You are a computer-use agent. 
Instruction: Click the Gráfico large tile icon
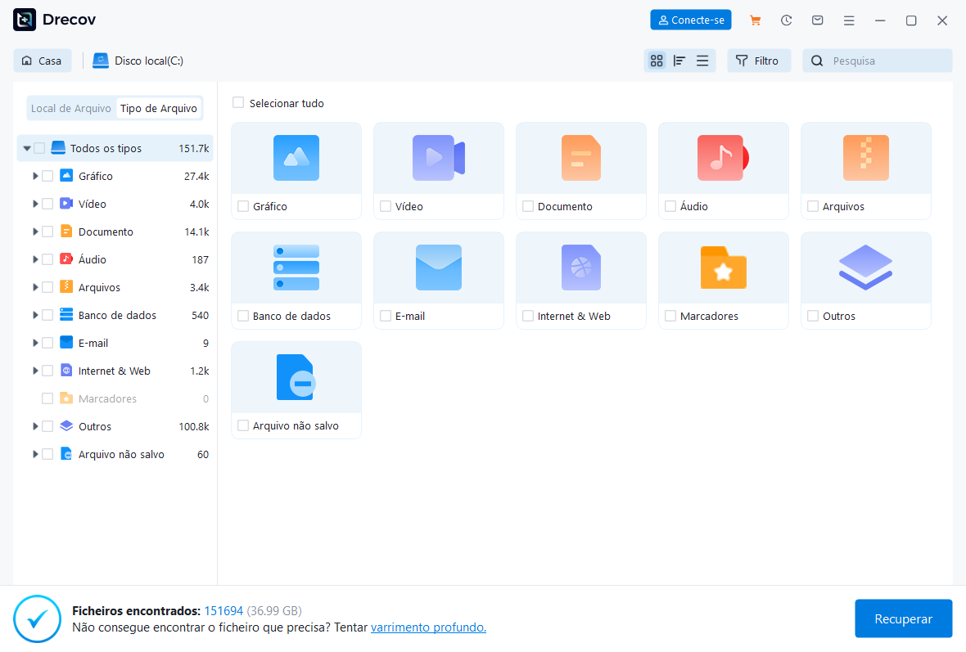(x=296, y=158)
